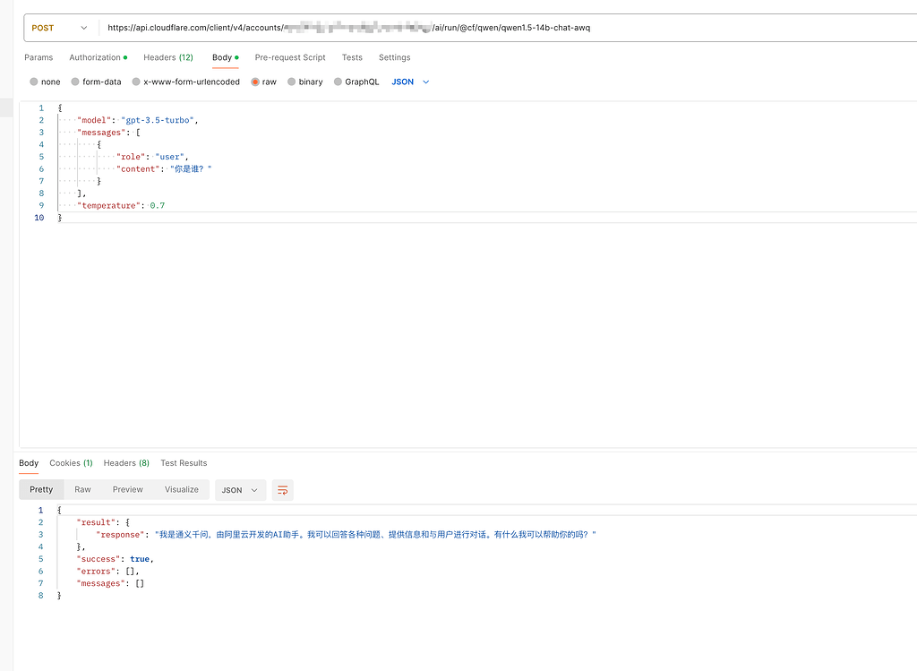Click the "gpt-3.5-turbo" model value
The height and width of the screenshot is (671, 917).
point(158,120)
